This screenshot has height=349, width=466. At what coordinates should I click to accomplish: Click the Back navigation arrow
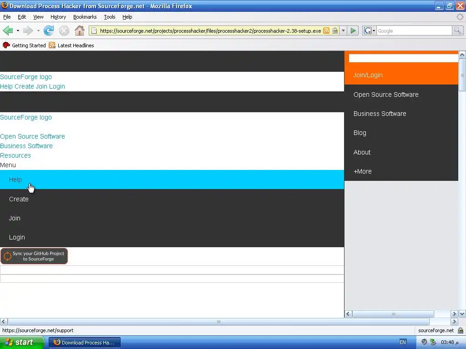(8, 30)
